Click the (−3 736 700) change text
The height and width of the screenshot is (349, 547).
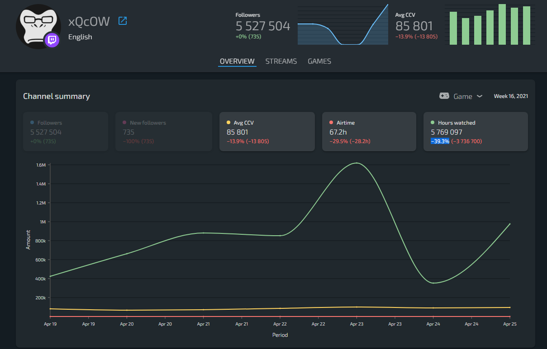point(466,141)
